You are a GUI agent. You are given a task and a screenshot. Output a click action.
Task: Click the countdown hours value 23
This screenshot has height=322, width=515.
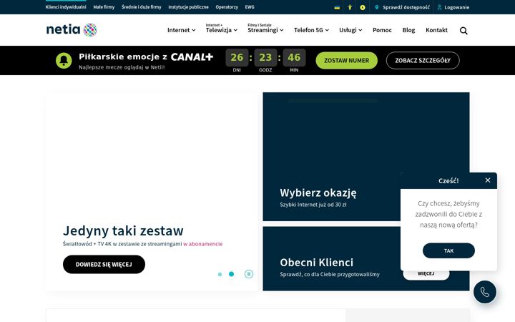[265, 57]
